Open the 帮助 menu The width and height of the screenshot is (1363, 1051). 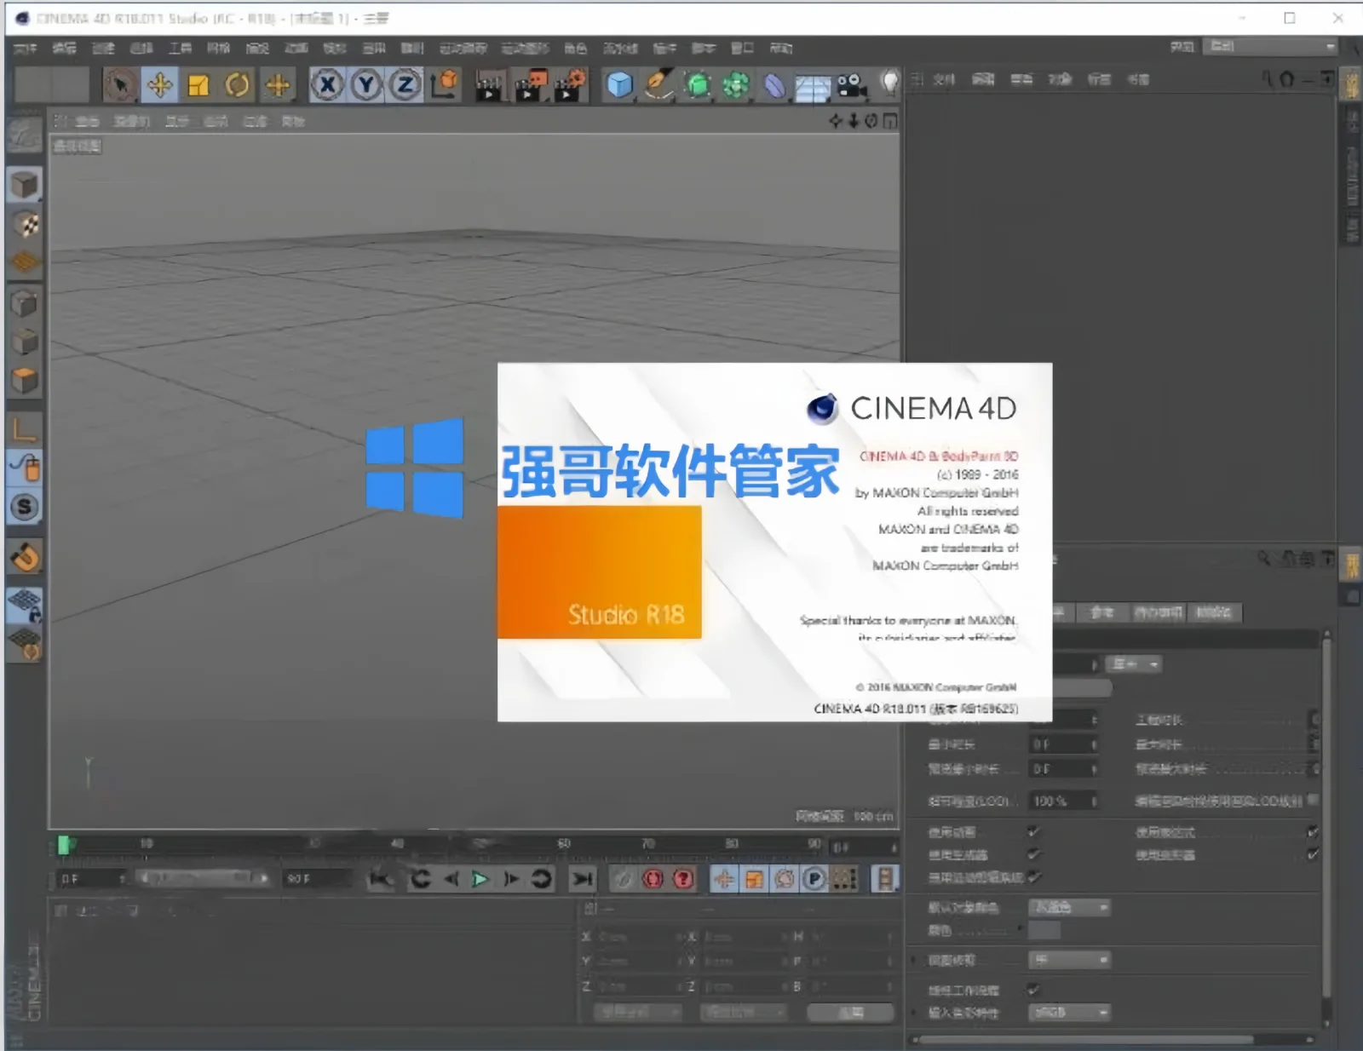coord(781,49)
